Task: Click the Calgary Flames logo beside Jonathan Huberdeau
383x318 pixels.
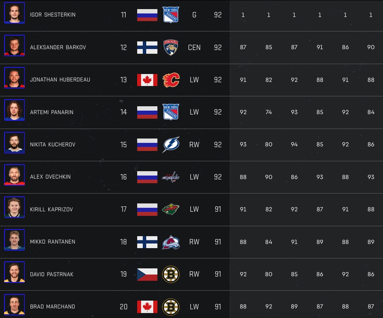Action: click(x=171, y=80)
